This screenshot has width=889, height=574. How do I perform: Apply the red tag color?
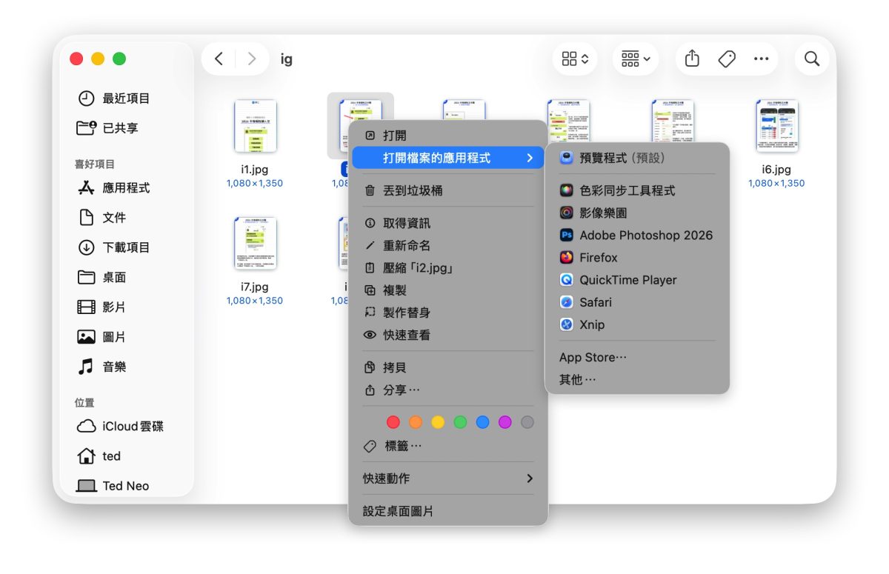(393, 422)
